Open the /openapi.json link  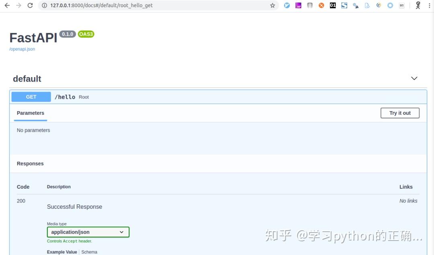click(22, 49)
